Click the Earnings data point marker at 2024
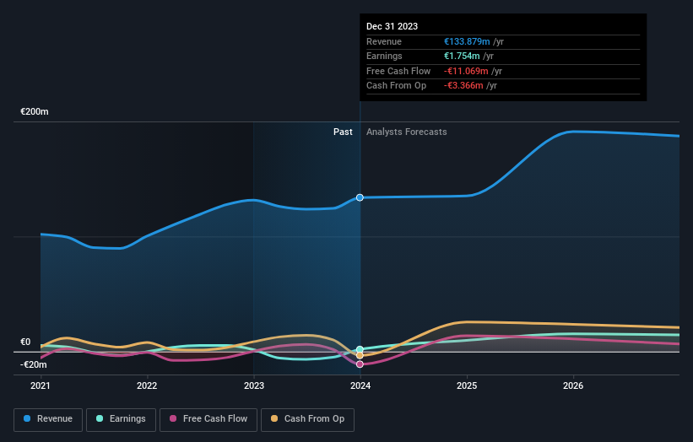The height and width of the screenshot is (442, 693). pyautogui.click(x=360, y=349)
